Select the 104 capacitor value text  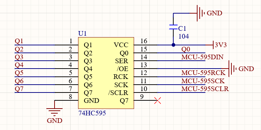[x=184, y=36]
